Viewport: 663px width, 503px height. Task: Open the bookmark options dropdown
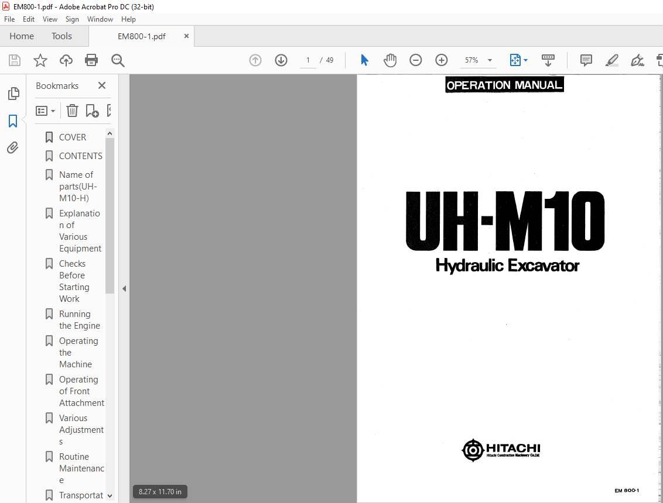click(45, 111)
